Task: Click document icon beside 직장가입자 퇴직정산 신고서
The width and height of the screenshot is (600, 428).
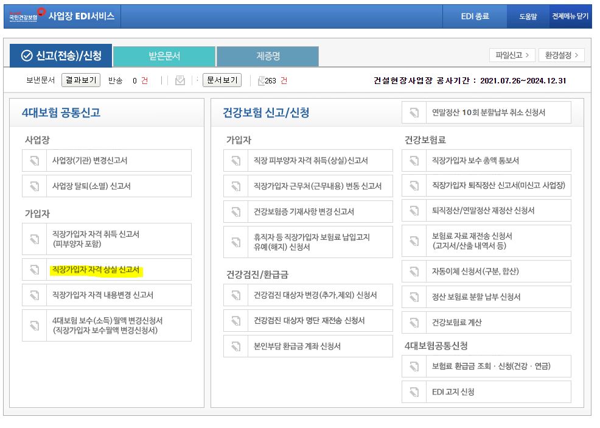Action: click(x=414, y=186)
